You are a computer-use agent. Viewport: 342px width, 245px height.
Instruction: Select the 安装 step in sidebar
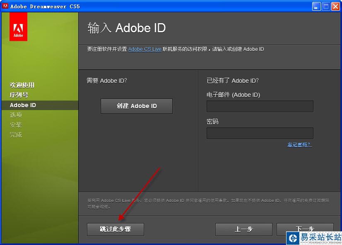pos(16,125)
